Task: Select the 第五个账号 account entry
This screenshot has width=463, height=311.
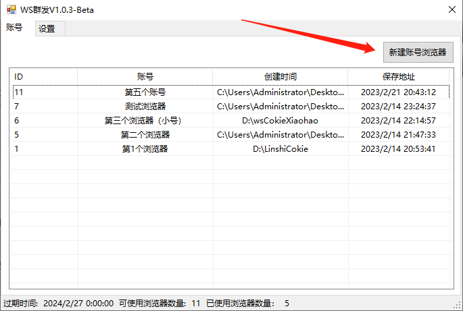Action: (145, 92)
